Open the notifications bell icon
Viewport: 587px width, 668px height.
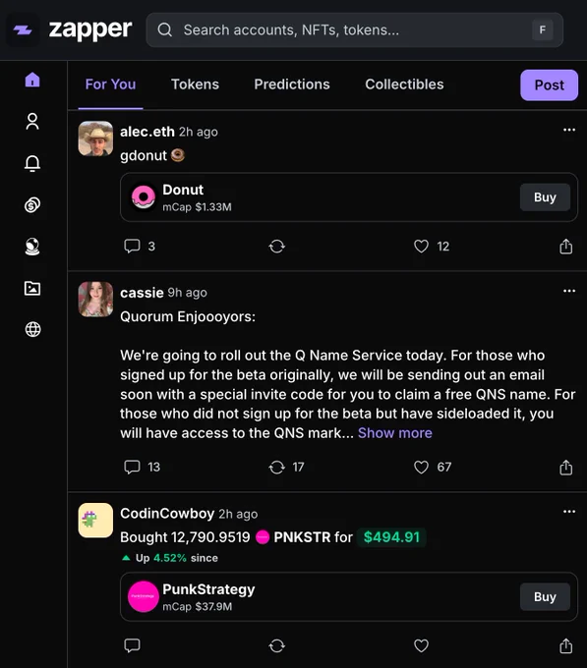32,163
